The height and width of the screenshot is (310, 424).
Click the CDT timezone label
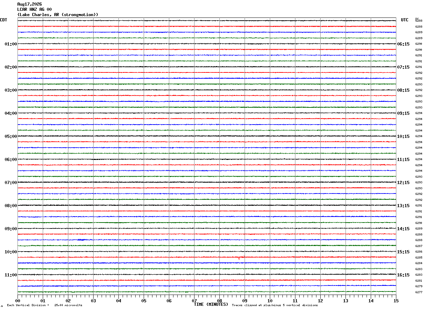click(4, 20)
